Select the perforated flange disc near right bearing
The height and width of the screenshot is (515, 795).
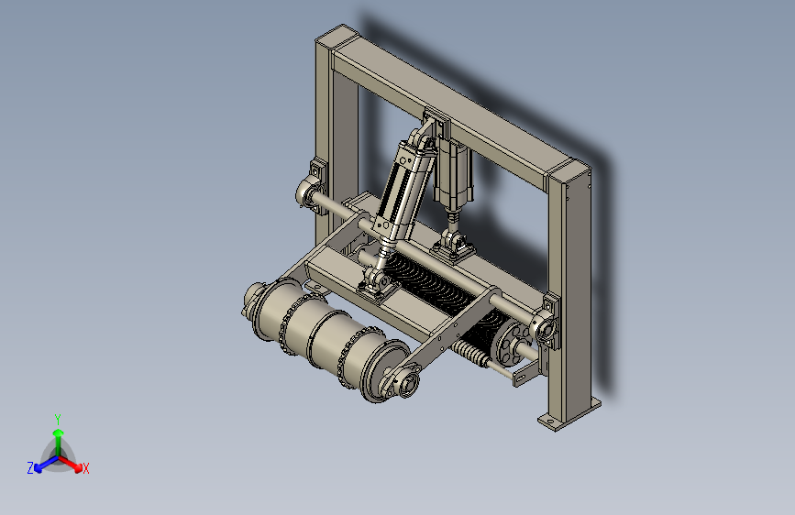(511, 344)
